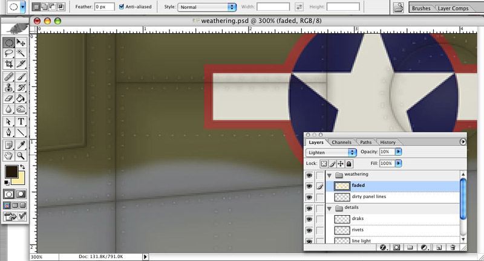484x261 pixels.
Task: Select the Slice tool
Action: click(x=21, y=64)
